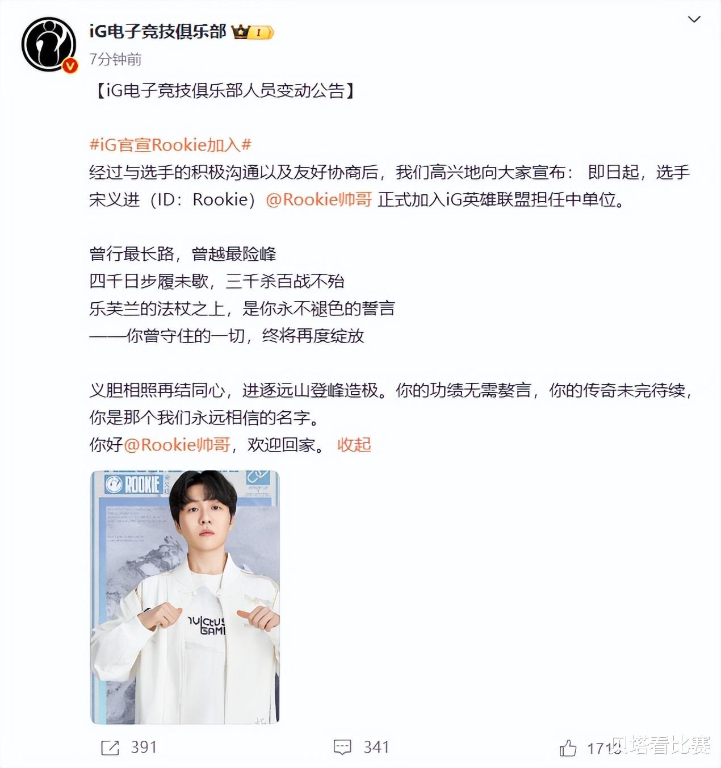Image resolution: width=721 pixels, height=768 pixels.
Task: Collapse the post with 收起 link
Action: pos(354,445)
